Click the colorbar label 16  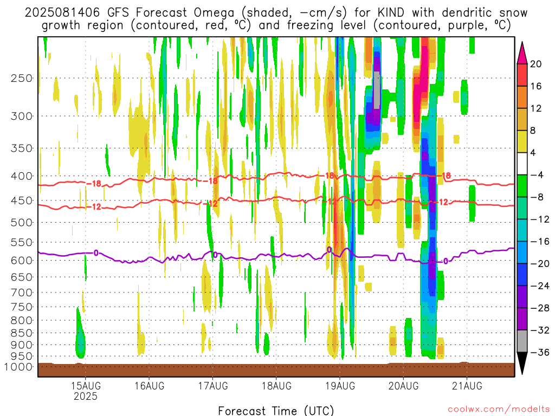[536, 86]
